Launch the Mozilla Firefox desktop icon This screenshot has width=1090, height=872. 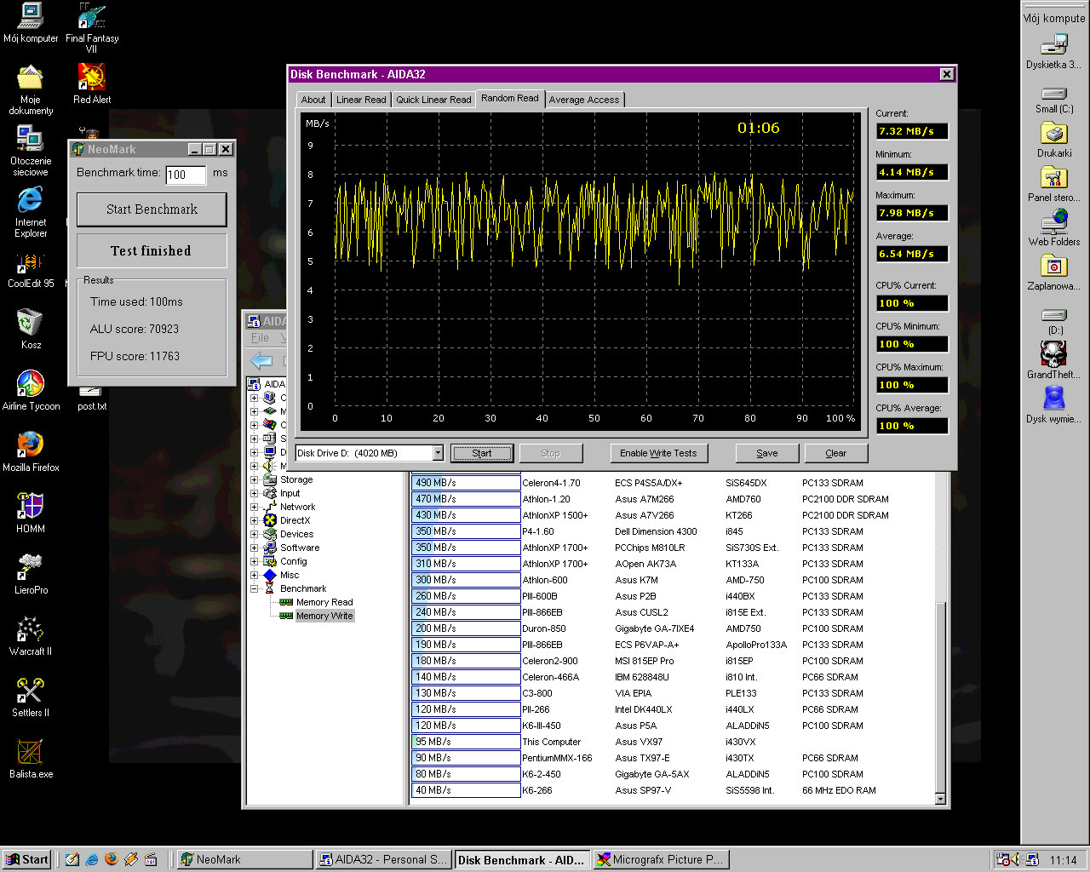pos(31,451)
